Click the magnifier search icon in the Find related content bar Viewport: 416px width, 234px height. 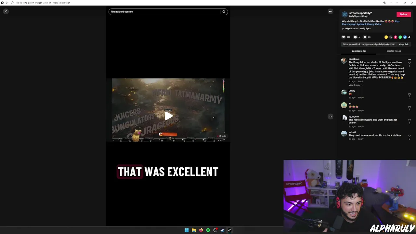pos(224,12)
